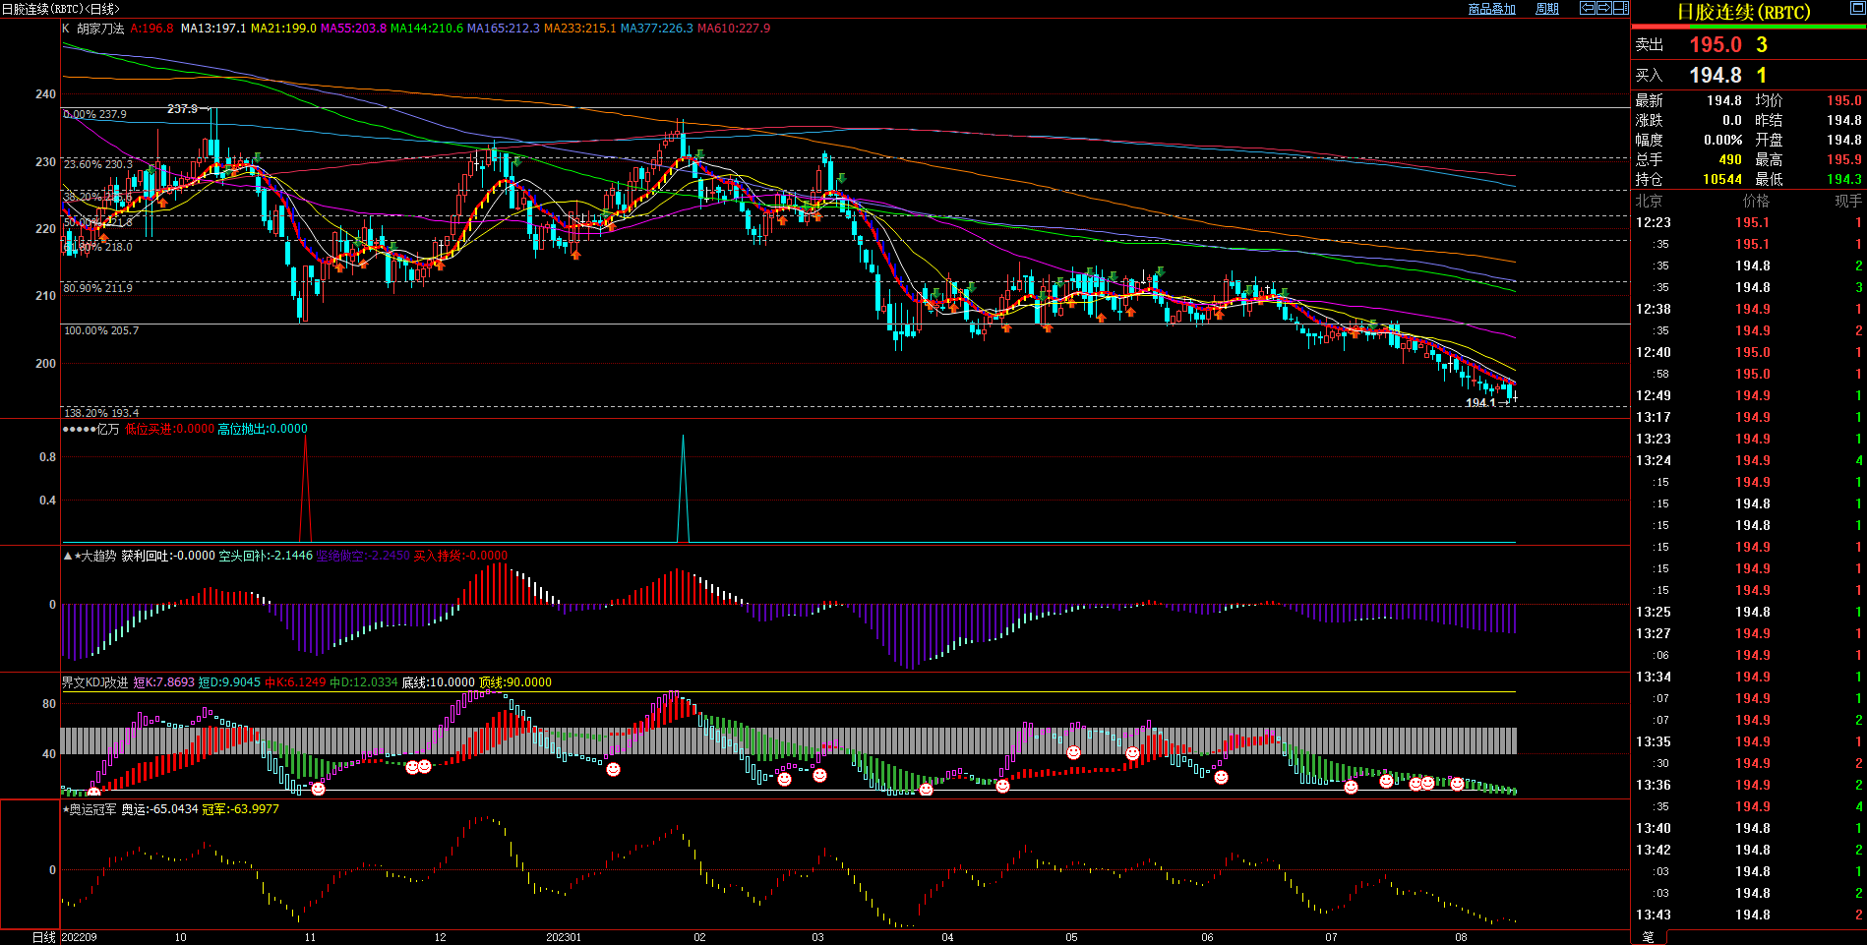Click the 日胶连续(RBTC) quote panel title
1867x945 pixels.
coord(1743,13)
